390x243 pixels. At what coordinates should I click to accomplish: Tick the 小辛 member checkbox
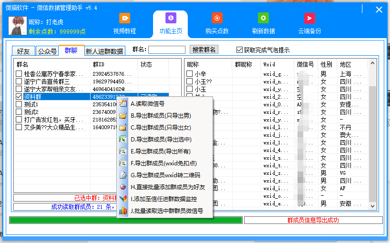coord(189,74)
